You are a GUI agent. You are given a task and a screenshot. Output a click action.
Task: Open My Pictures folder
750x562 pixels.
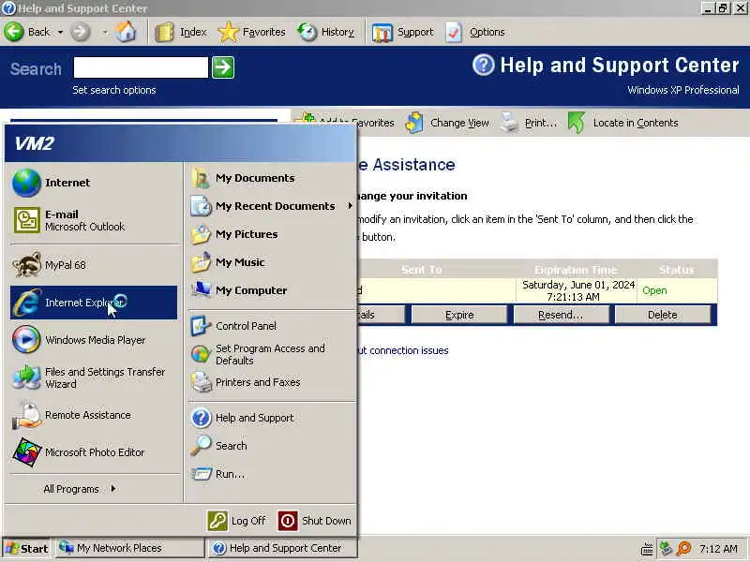(x=272, y=234)
